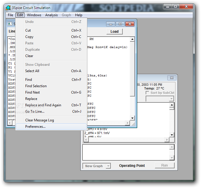The width and height of the screenshot is (201, 188).
Task: Toggle Sort by SubCkt checkbox
Action: [147, 93]
